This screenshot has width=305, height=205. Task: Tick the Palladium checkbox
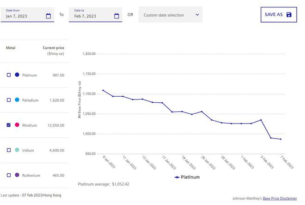(9, 100)
